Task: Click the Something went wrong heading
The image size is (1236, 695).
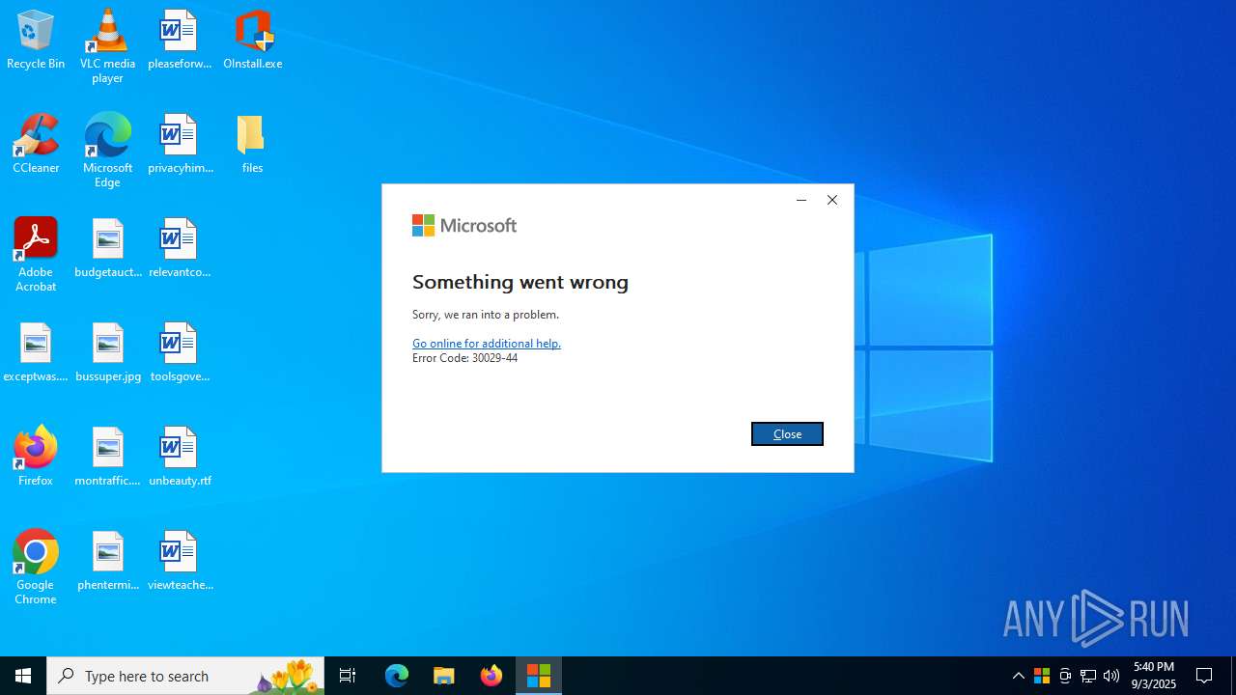Action: (x=520, y=282)
